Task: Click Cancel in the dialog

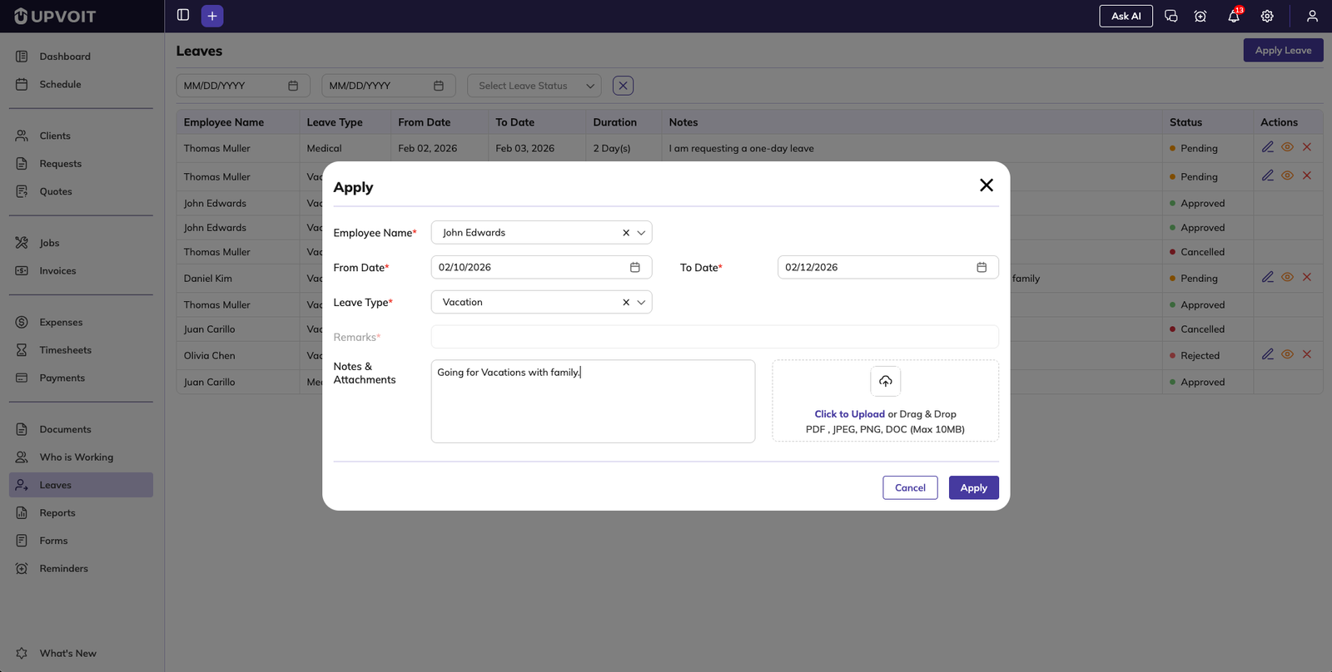Action: pos(910,488)
